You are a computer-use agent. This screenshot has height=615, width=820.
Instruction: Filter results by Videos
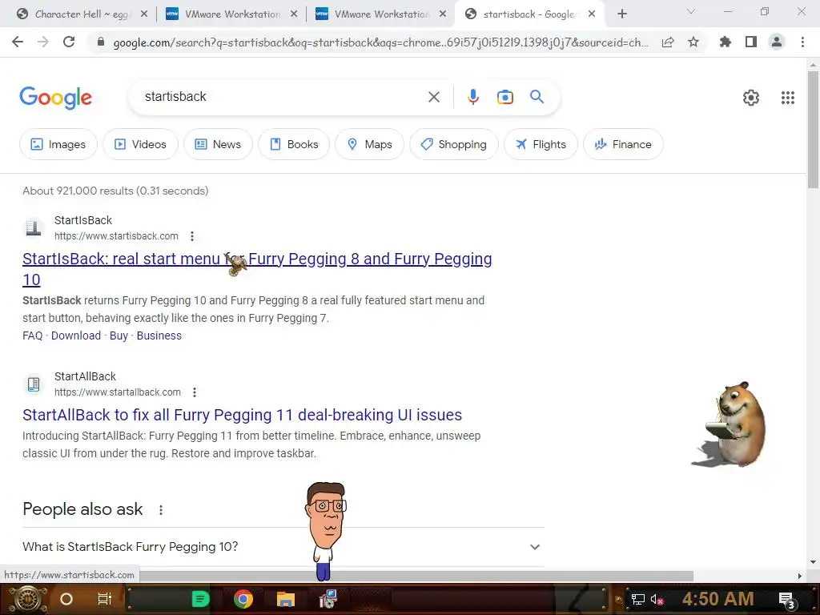pos(140,144)
